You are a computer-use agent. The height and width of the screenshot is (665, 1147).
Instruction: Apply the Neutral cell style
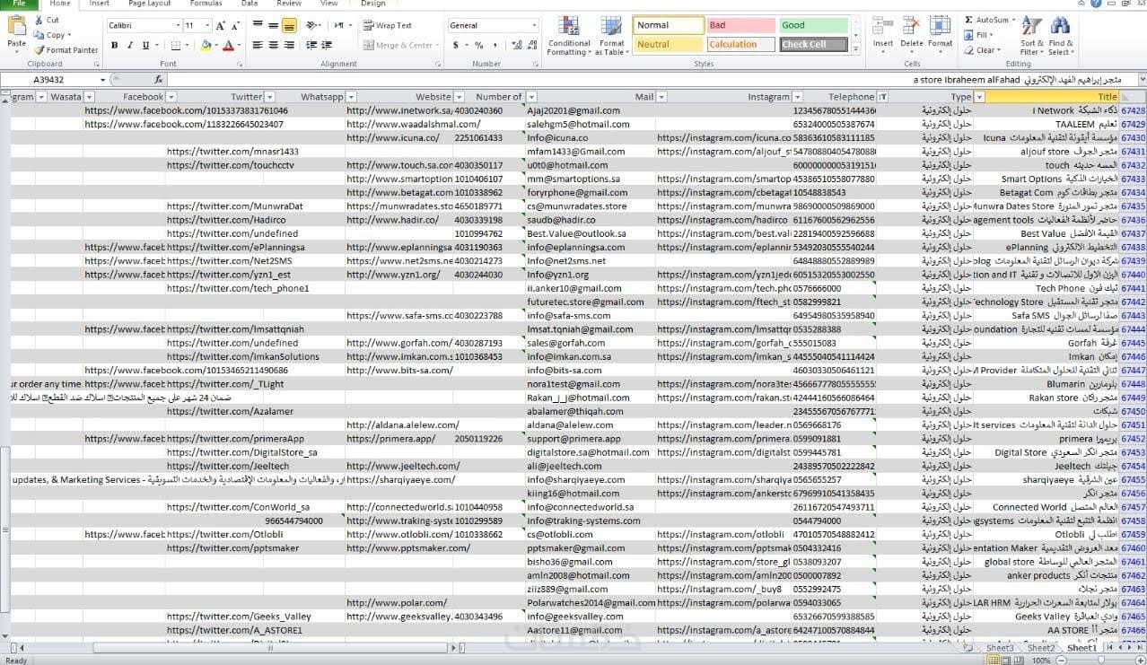point(668,44)
